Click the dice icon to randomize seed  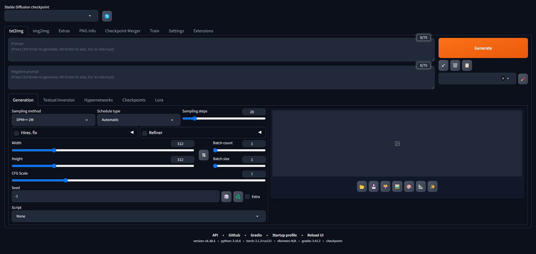click(x=226, y=197)
